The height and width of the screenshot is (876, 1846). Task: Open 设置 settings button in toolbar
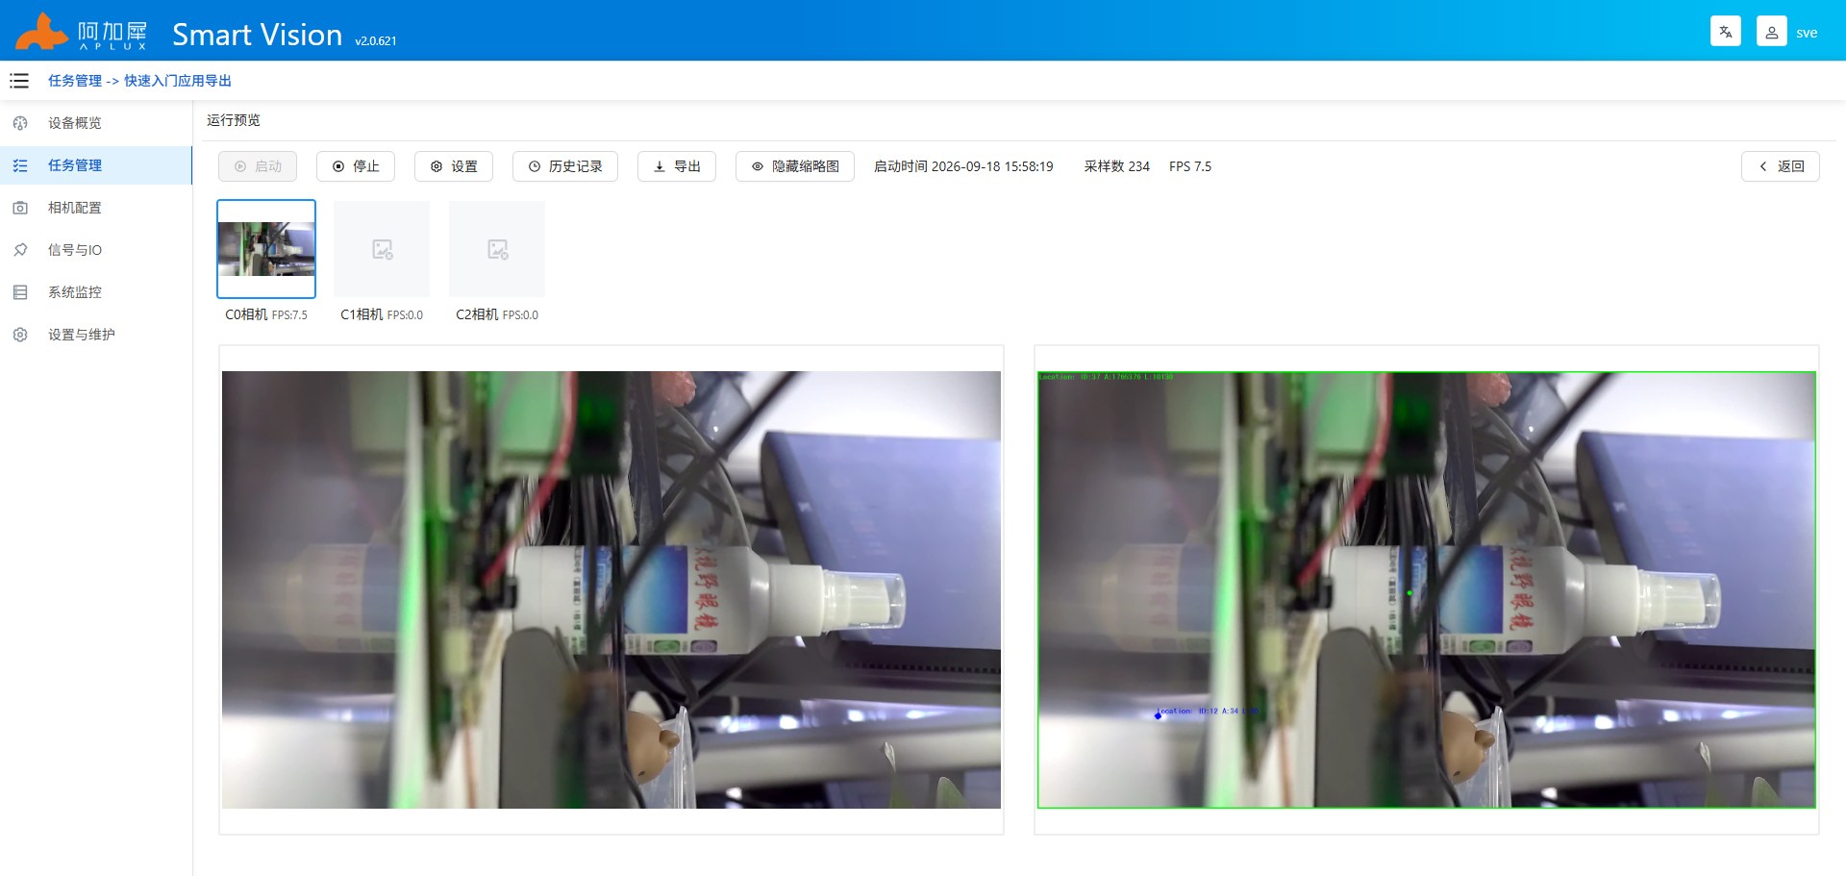tap(454, 166)
